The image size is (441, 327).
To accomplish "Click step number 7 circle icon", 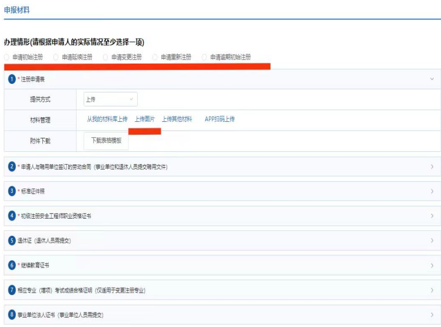I will (x=12, y=290).
